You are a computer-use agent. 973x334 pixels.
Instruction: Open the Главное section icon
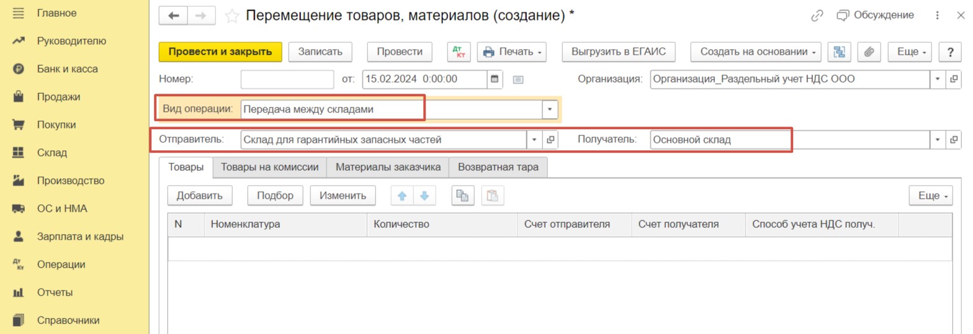tap(18, 12)
